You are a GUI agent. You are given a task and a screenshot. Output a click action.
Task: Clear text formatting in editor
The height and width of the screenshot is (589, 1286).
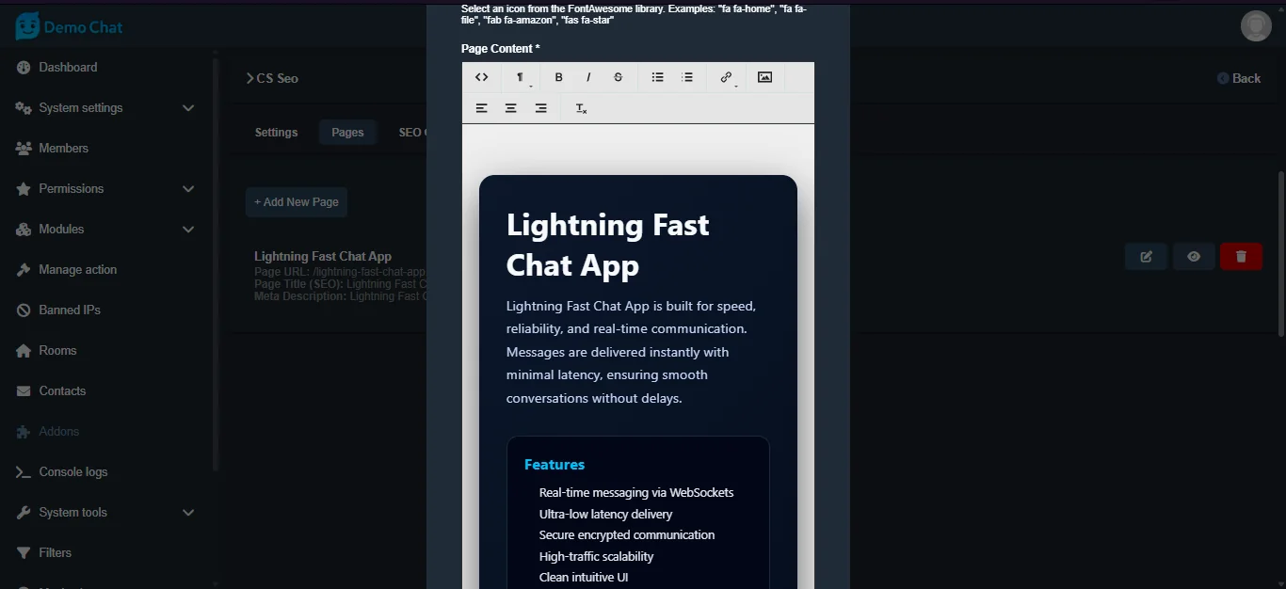click(x=581, y=108)
